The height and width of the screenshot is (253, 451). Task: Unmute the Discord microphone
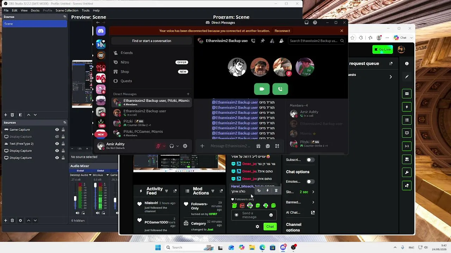pos(159,146)
